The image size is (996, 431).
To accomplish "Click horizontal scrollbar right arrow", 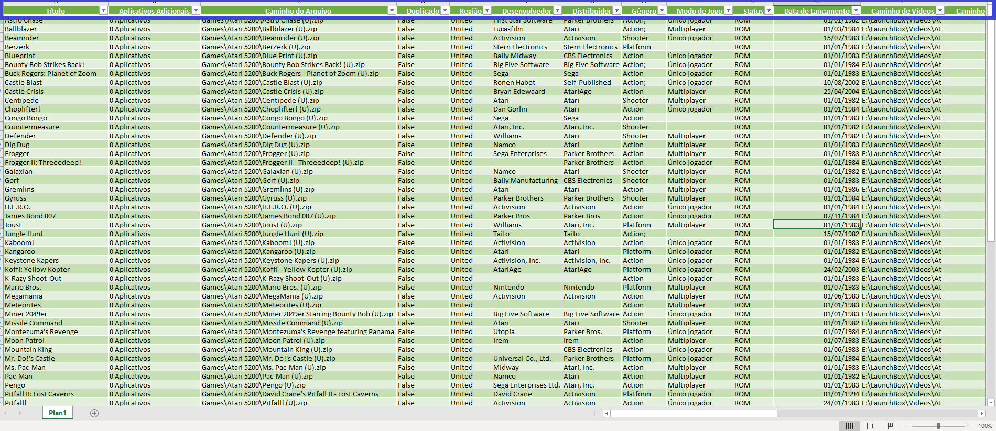I will coord(981,413).
